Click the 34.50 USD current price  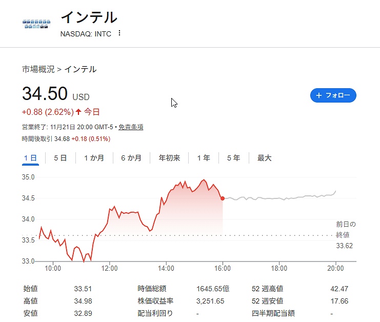click(x=45, y=94)
